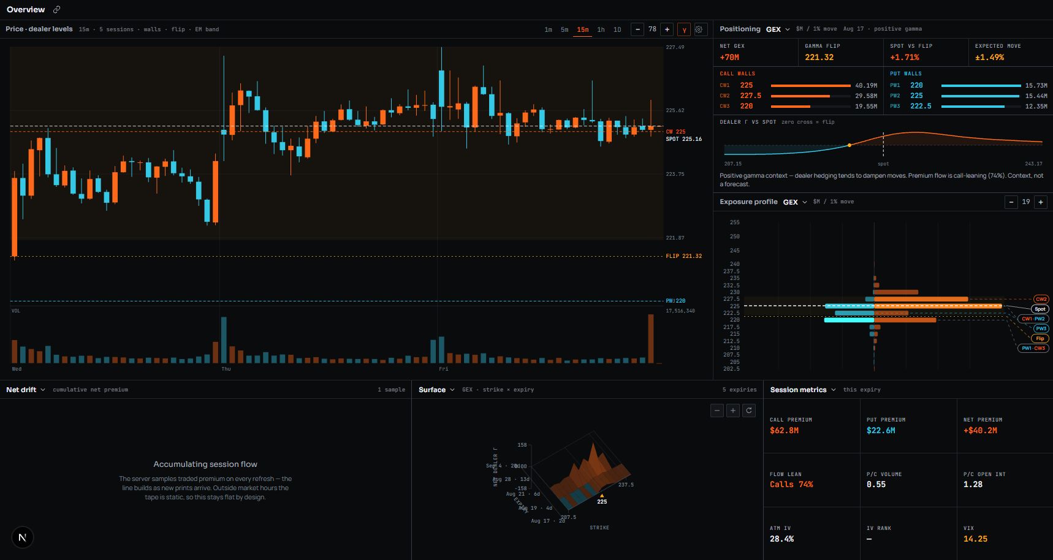Decrease the price chart bar count below 78
Image resolution: width=1053 pixels, height=560 pixels.
637,29
